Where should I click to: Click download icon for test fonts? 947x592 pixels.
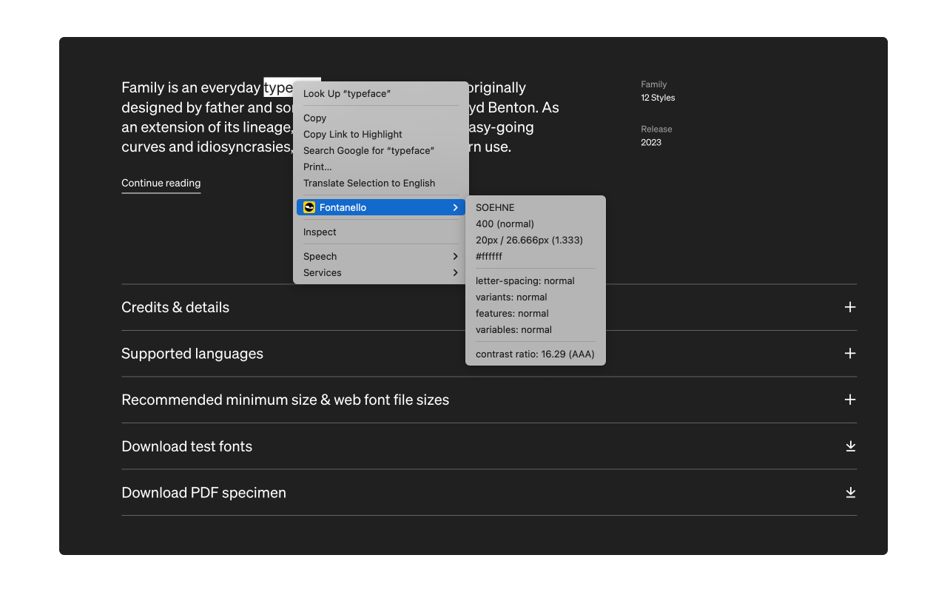click(x=850, y=446)
